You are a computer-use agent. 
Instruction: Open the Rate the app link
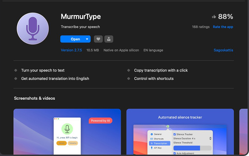click(223, 27)
